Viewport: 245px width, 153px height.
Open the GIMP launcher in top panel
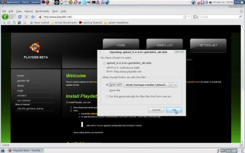[x=89, y=2]
